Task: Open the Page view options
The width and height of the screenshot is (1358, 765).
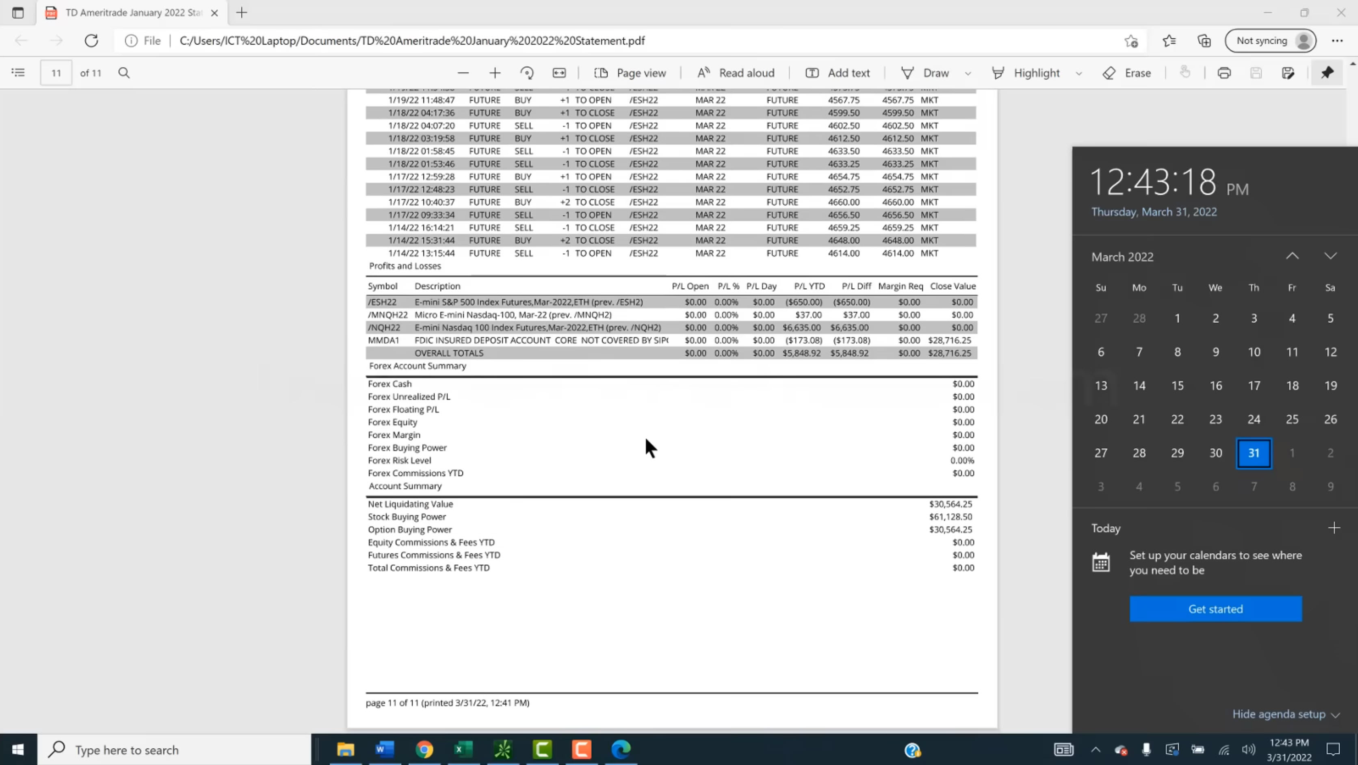Action: point(630,73)
